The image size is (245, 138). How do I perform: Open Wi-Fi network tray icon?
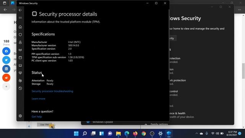pos(213,133)
